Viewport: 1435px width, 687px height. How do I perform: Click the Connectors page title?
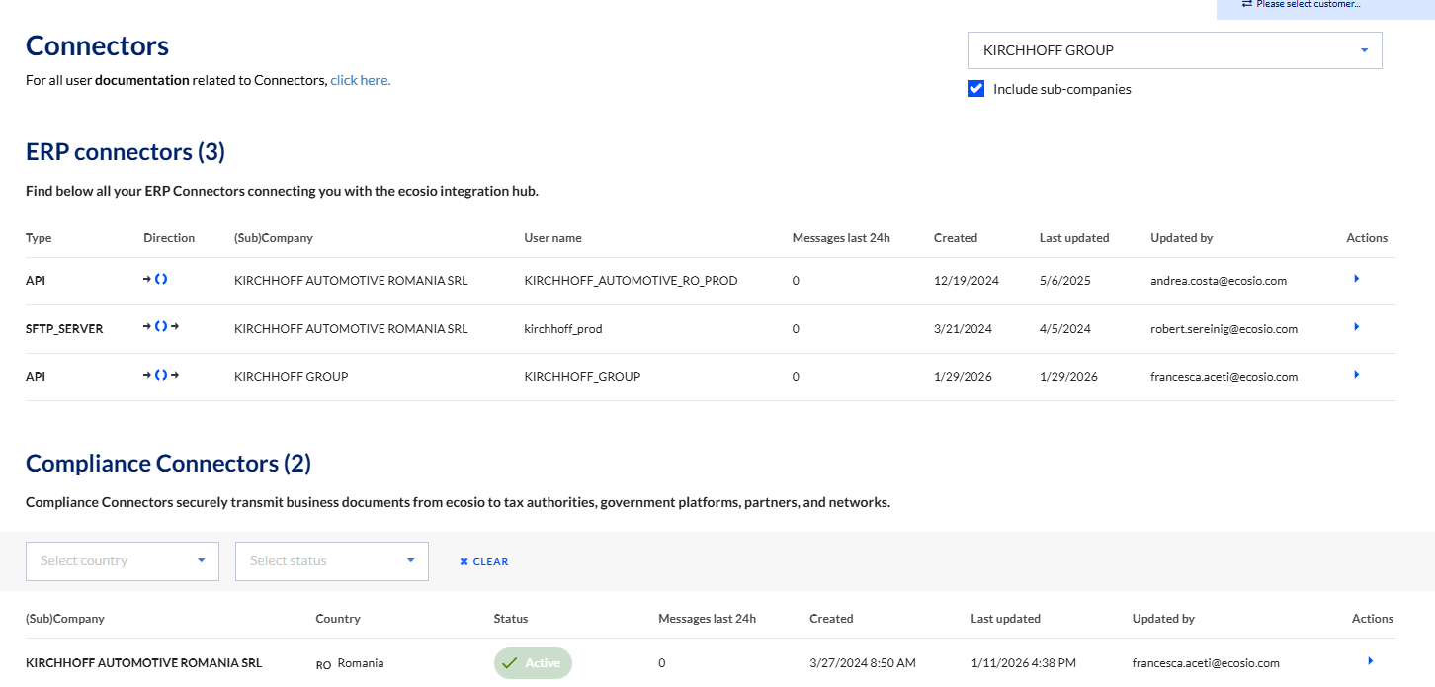pyautogui.click(x=97, y=45)
